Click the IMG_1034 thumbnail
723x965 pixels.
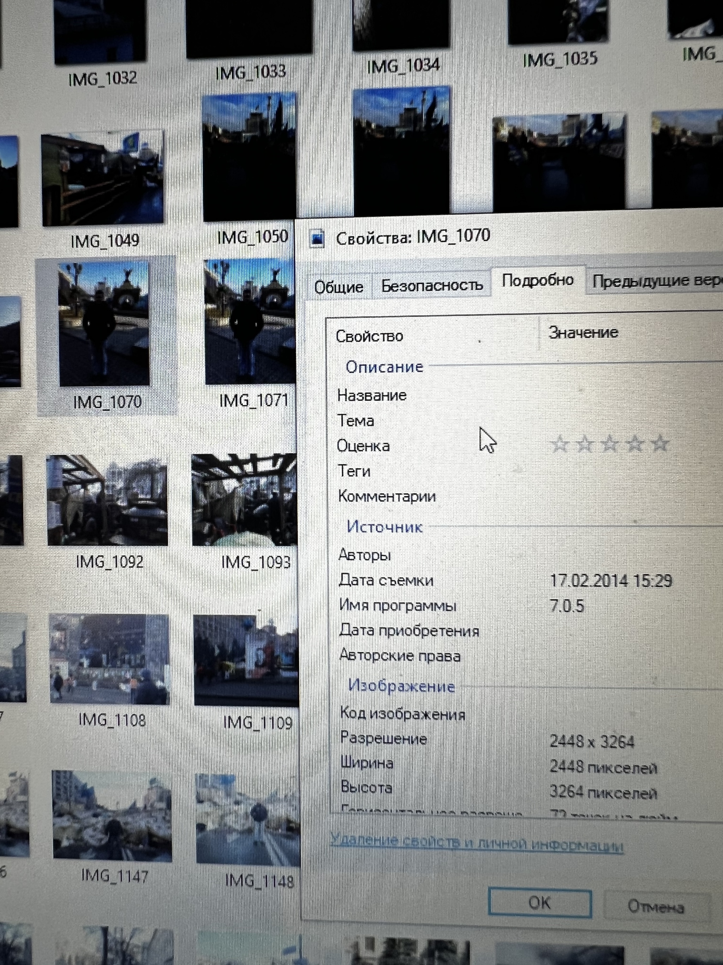[401, 24]
